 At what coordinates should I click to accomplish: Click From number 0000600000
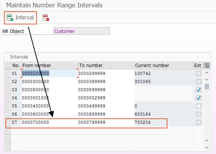[x=50, y=114]
